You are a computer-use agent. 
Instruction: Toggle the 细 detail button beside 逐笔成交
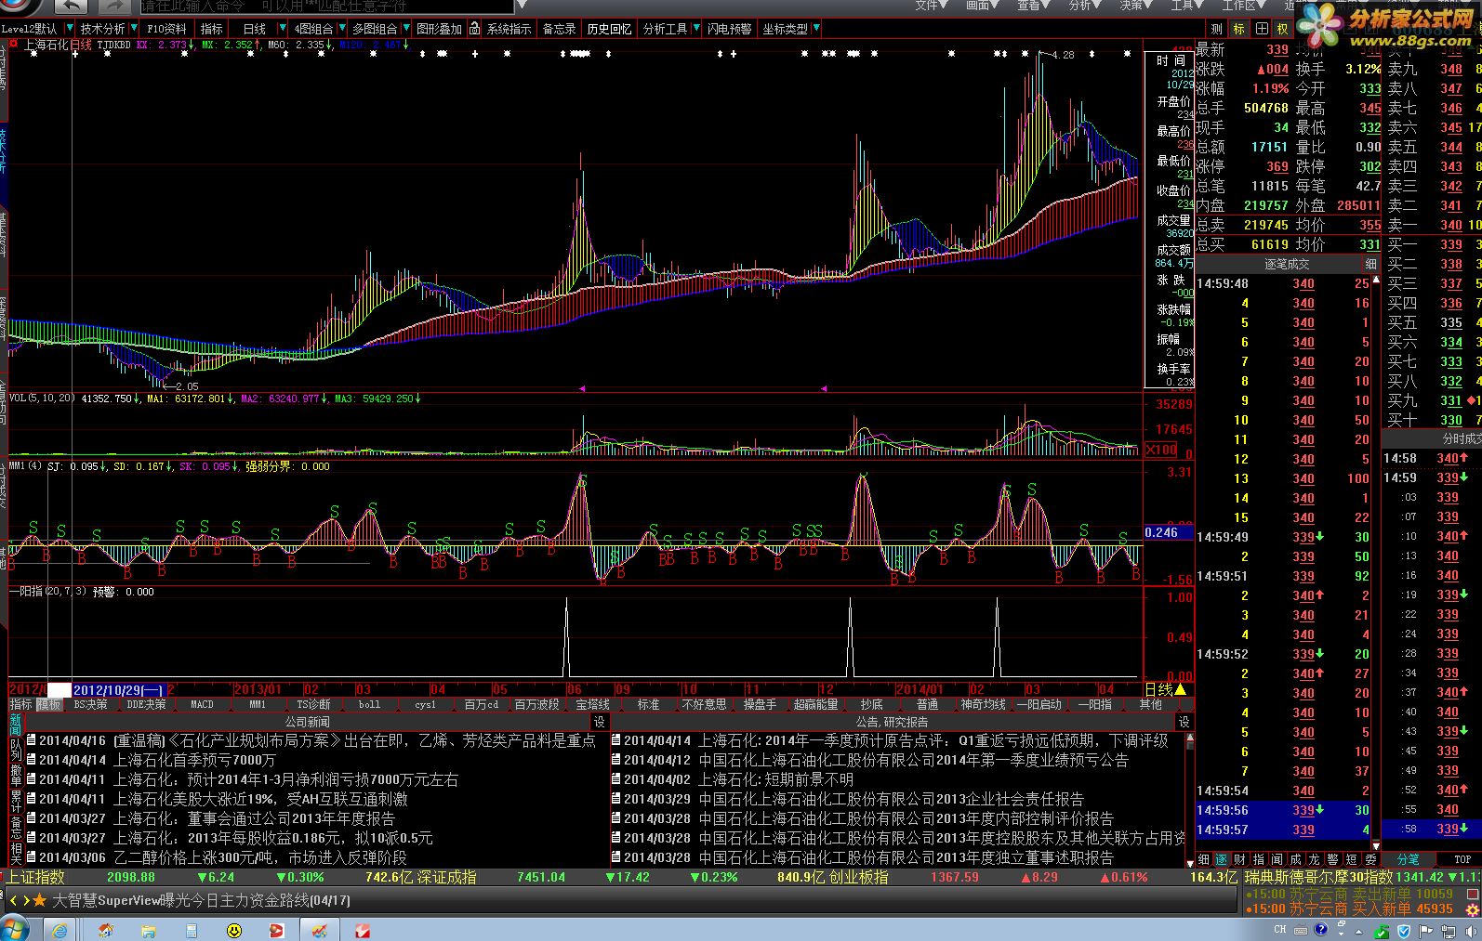(1371, 264)
